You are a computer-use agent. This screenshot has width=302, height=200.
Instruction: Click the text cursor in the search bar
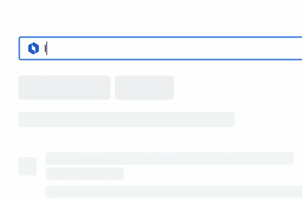pyautogui.click(x=46, y=48)
